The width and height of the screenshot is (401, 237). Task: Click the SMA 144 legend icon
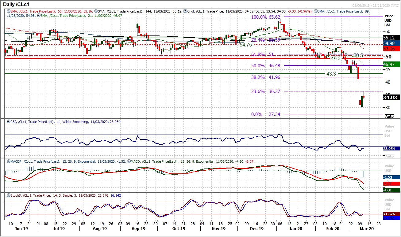click(x=96, y=11)
